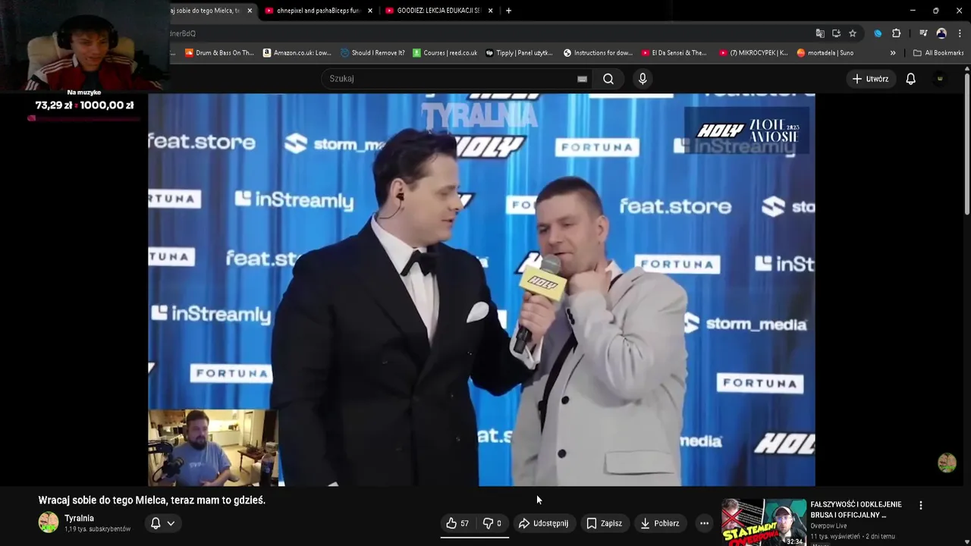This screenshot has height=546, width=971.
Task: Search with the magnifier icon button
Action: click(x=608, y=79)
